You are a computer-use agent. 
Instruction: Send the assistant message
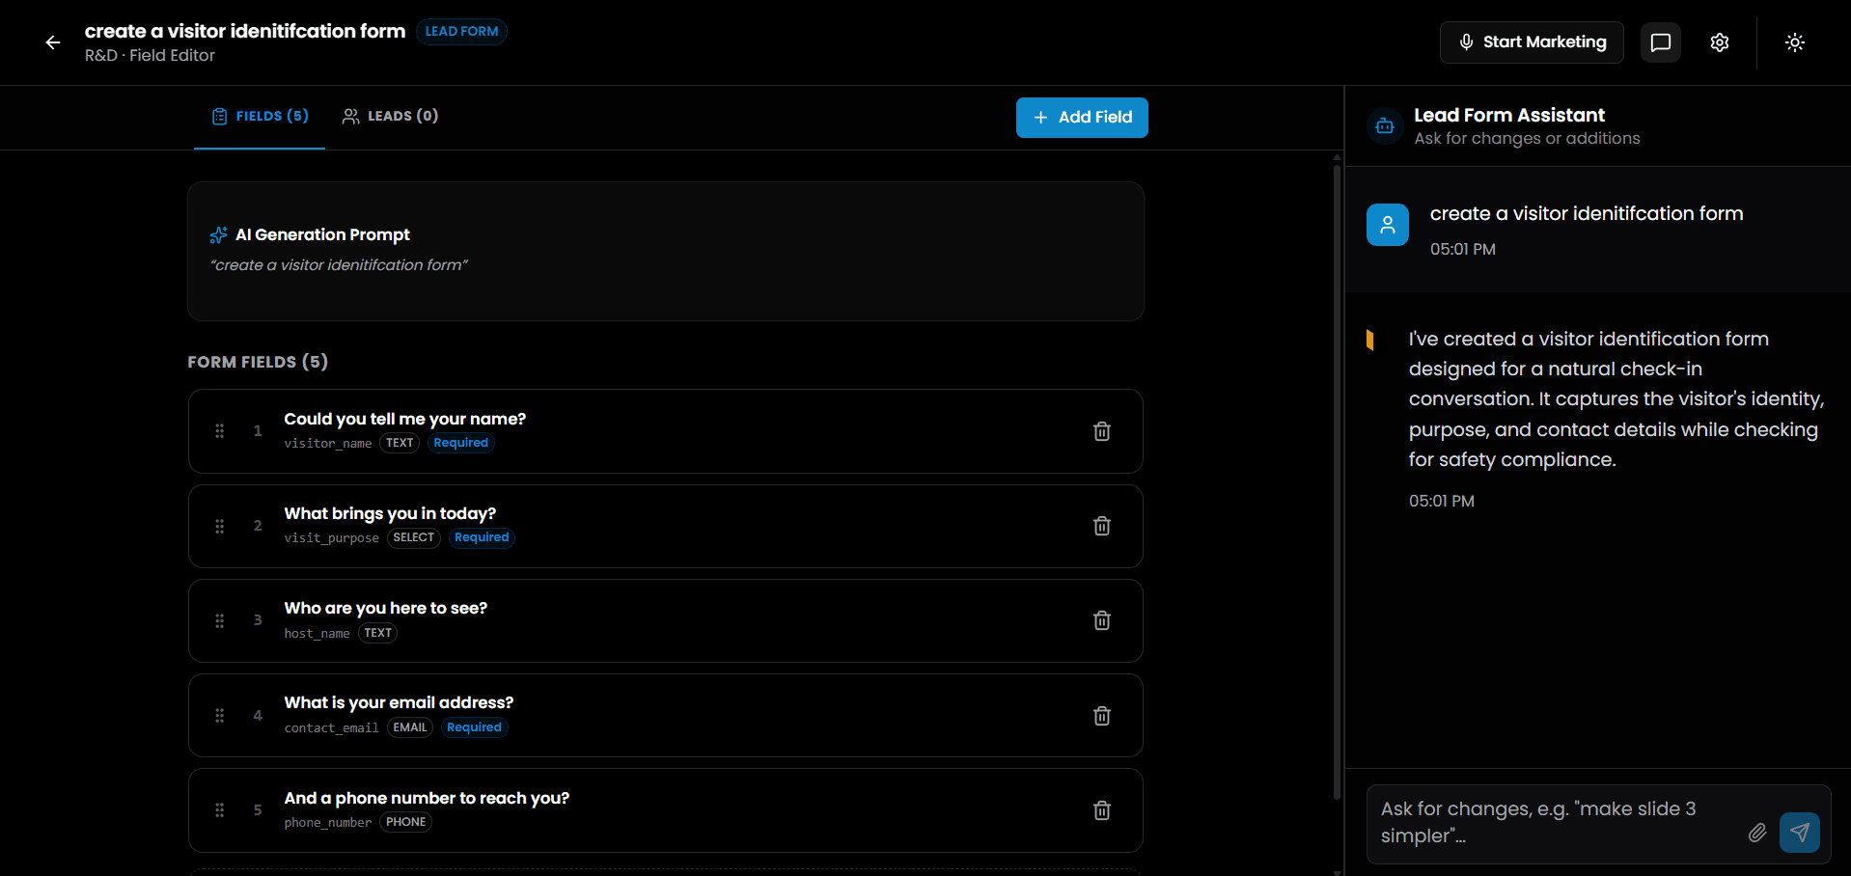pyautogui.click(x=1800, y=833)
